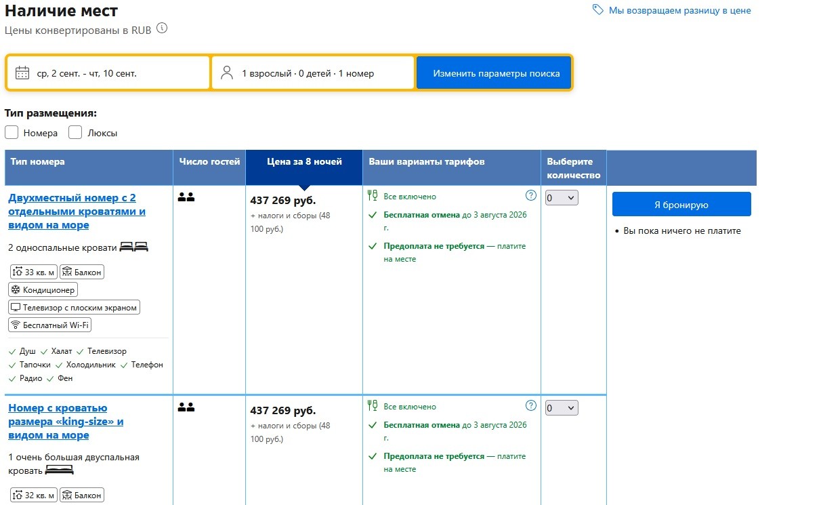The width and height of the screenshot is (821, 505).
Task: Open quantity dropdown for twin room
Action: click(562, 197)
